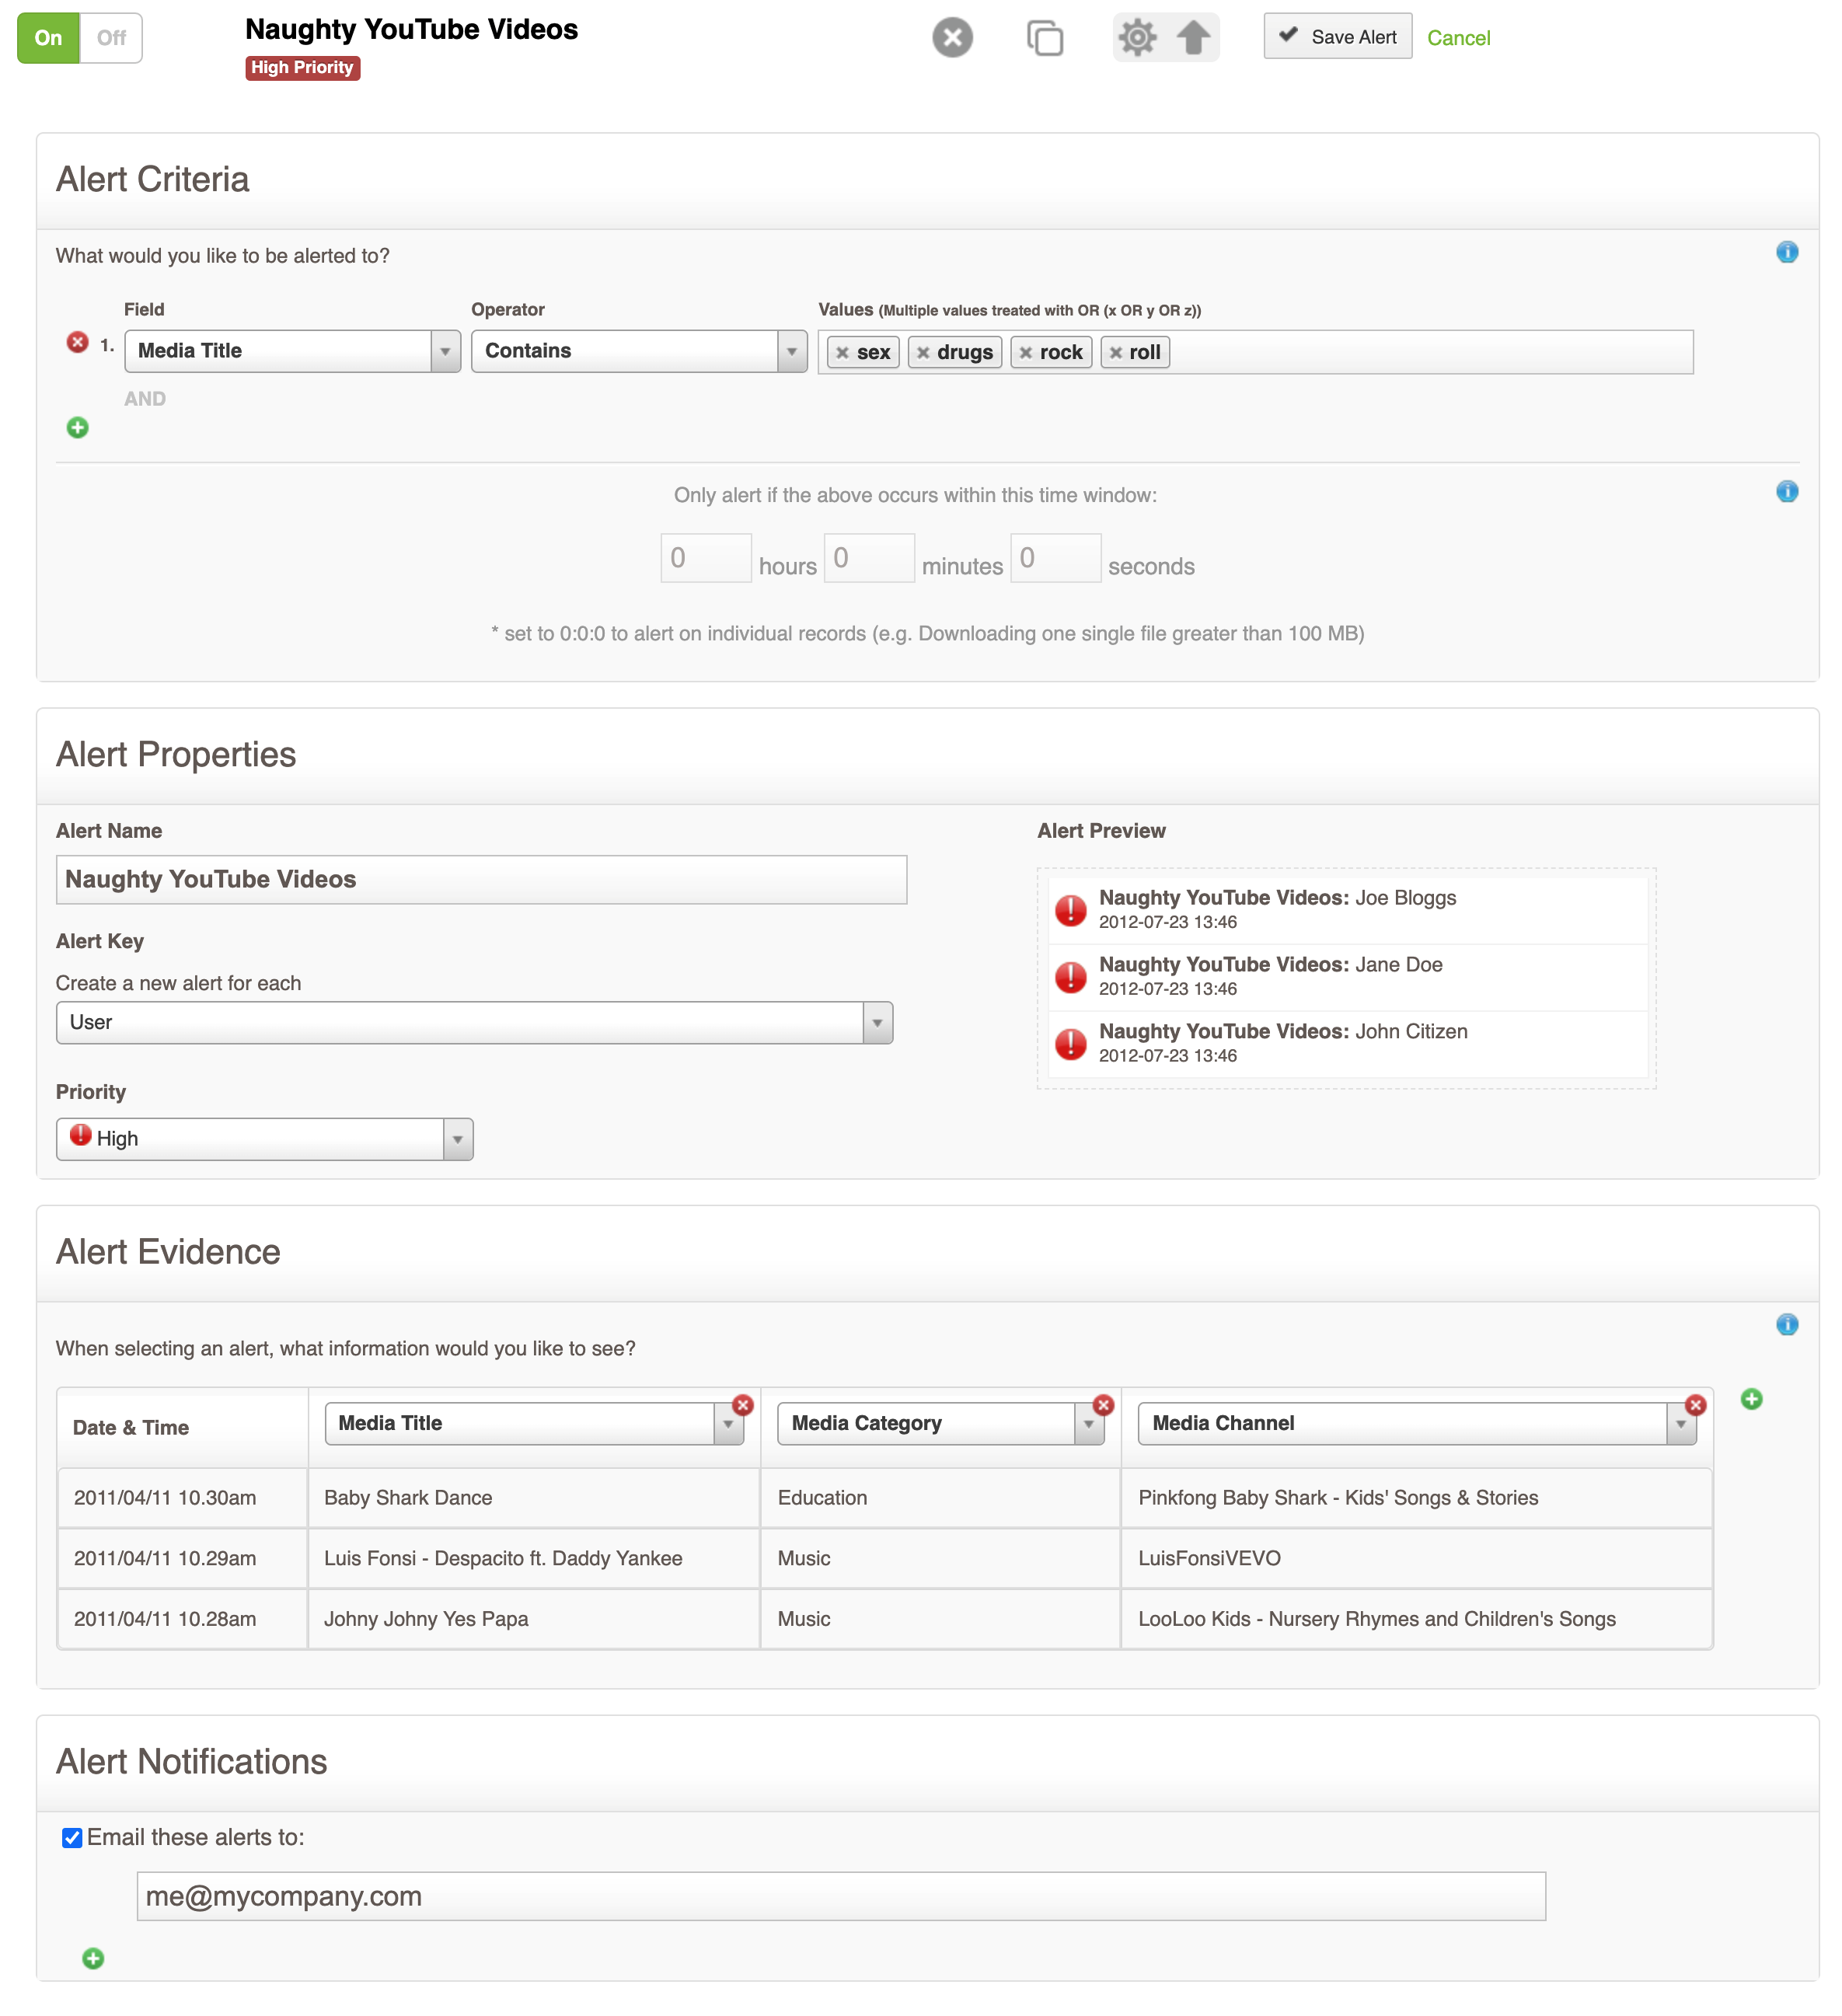This screenshot has height=2016, width=1842.
Task: Click the delete alert X icon
Action: pyautogui.click(x=951, y=38)
